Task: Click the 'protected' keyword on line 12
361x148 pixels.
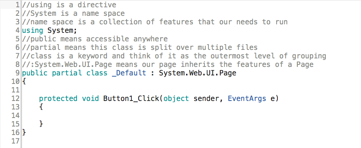Action: tap(58, 99)
